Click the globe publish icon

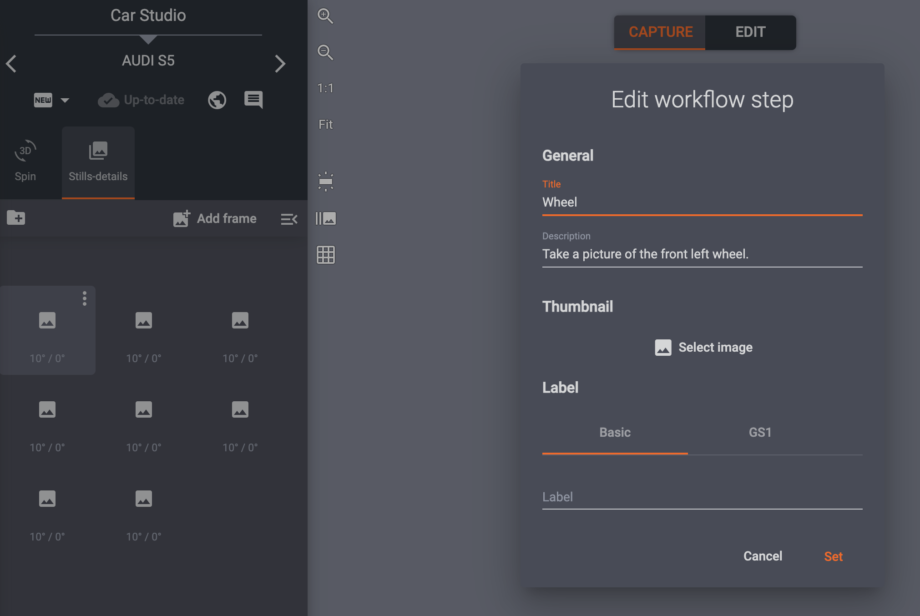(x=217, y=100)
